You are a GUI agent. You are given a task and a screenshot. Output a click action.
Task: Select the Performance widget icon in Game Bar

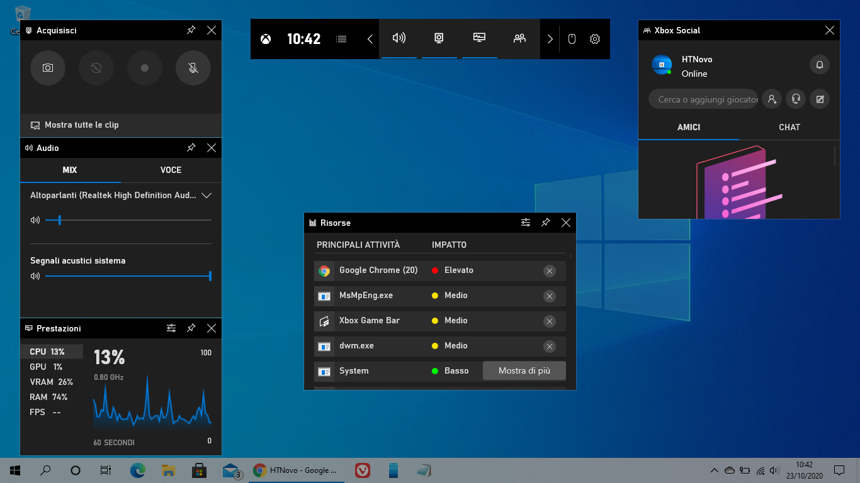pyautogui.click(x=479, y=38)
